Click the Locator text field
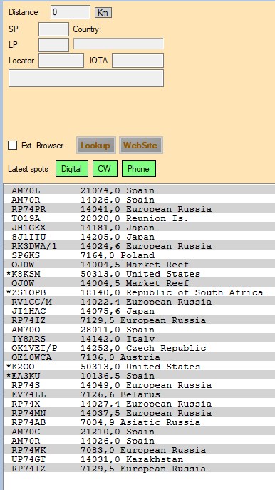 click(61, 61)
